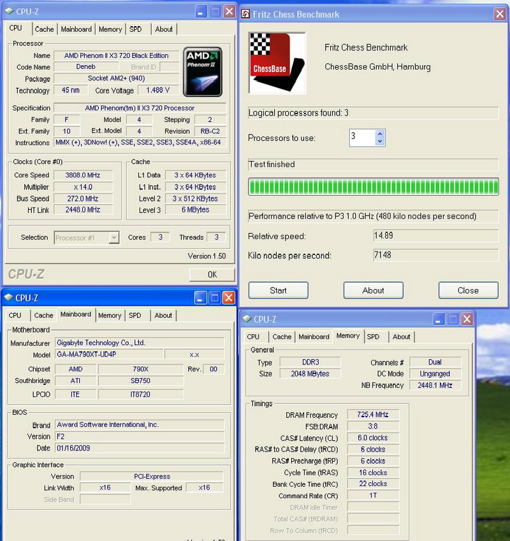The height and width of the screenshot is (541, 510).
Task: Click the Level 3 cache value 6 MBytes
Action: pyautogui.click(x=196, y=210)
